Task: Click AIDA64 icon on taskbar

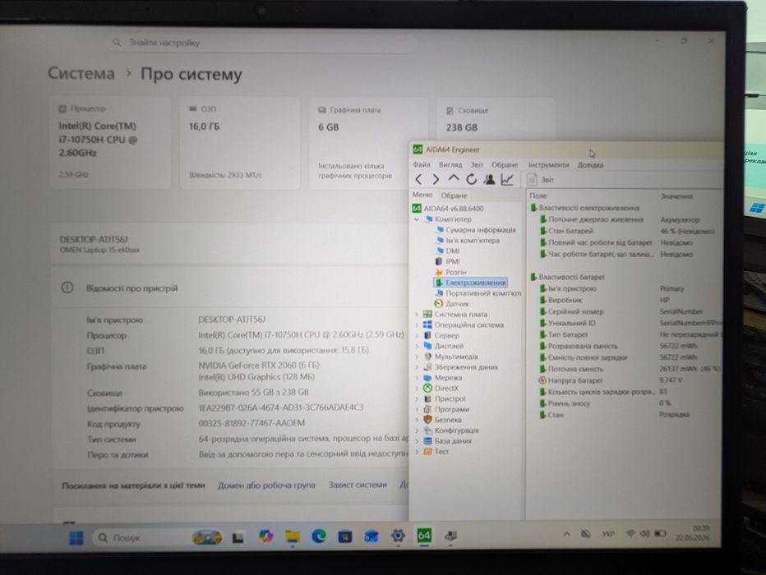Action: pos(423,536)
